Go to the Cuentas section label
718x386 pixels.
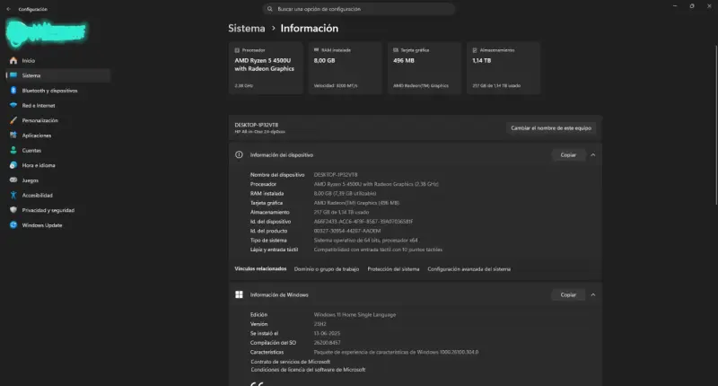31,150
